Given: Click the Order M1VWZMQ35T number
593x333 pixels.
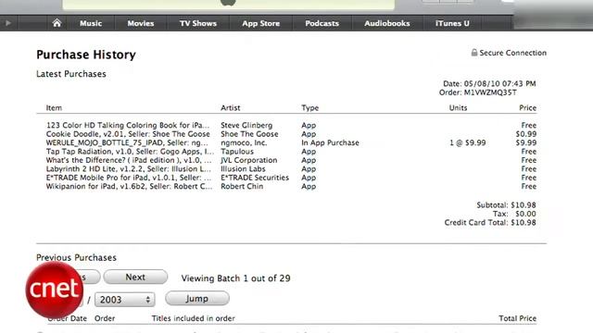Looking at the screenshot, I should tap(478, 92).
